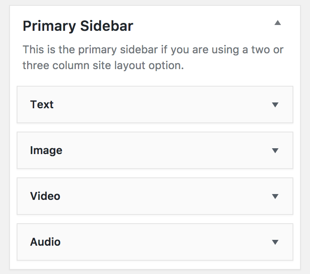
Task: Select the Audio widget title label
Action: 45,242
